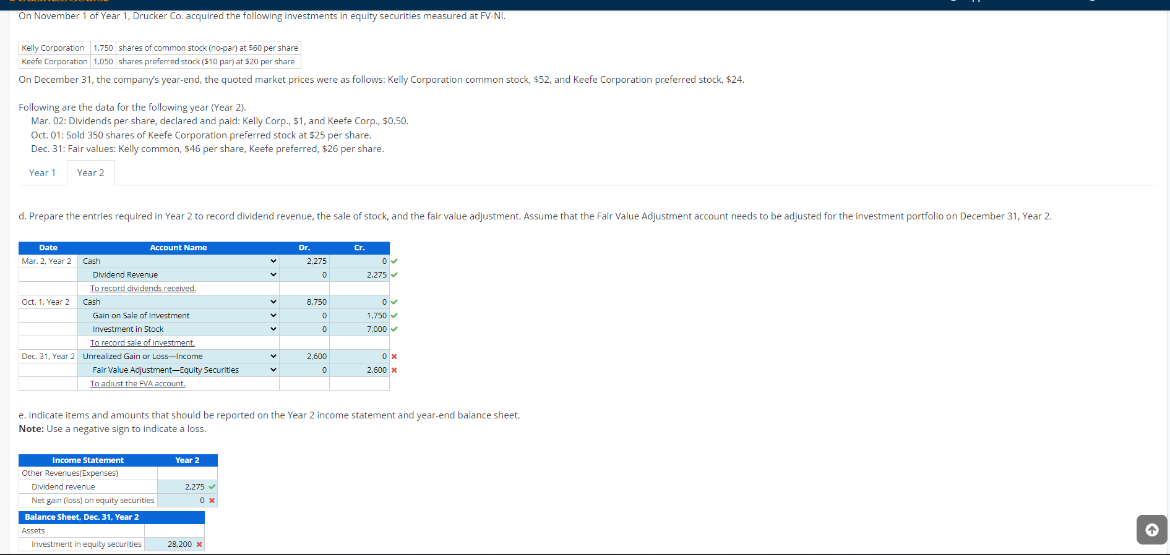The height and width of the screenshot is (555, 1170).
Task: Select the Year 2 tab
Action: [x=91, y=173]
